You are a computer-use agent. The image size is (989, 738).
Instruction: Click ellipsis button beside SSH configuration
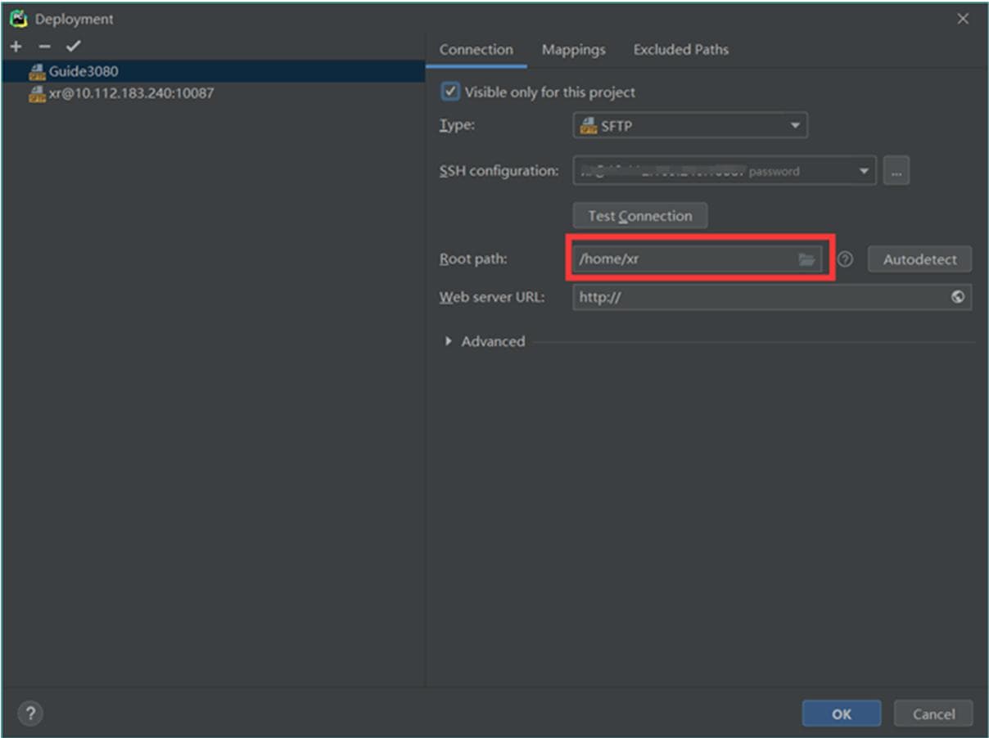point(896,171)
